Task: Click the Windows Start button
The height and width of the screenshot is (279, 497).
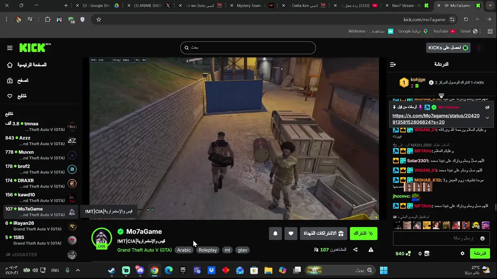Action: (384, 270)
